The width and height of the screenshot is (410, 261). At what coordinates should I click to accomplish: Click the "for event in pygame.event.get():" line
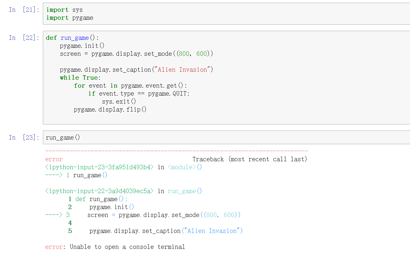click(x=131, y=86)
